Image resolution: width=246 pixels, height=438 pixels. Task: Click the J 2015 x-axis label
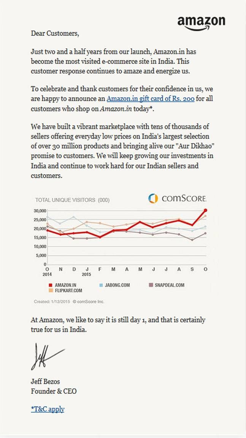point(87,272)
